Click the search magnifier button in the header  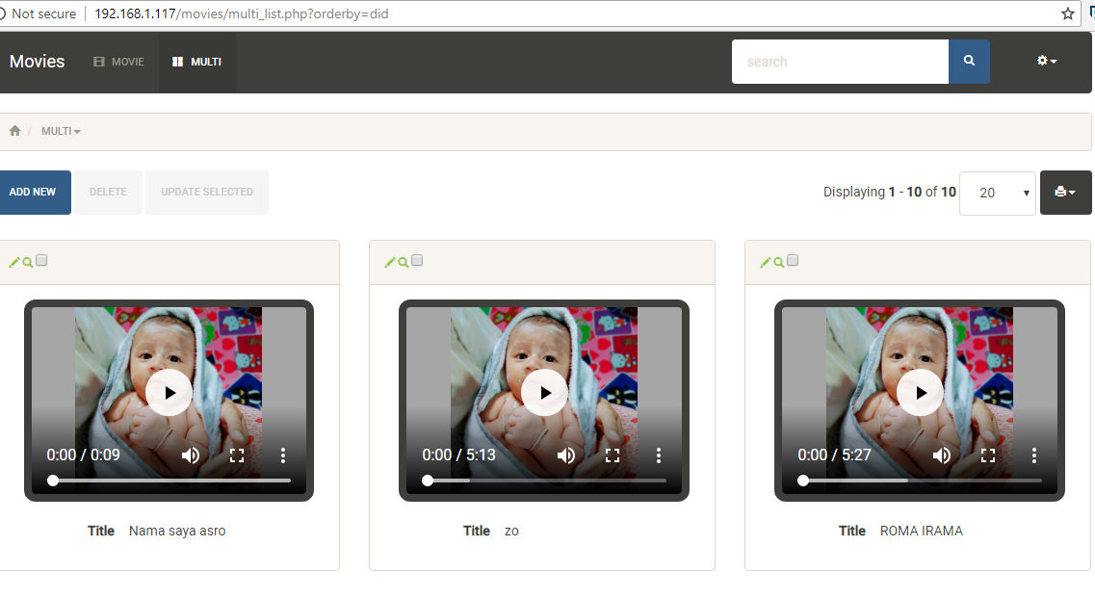click(x=969, y=61)
